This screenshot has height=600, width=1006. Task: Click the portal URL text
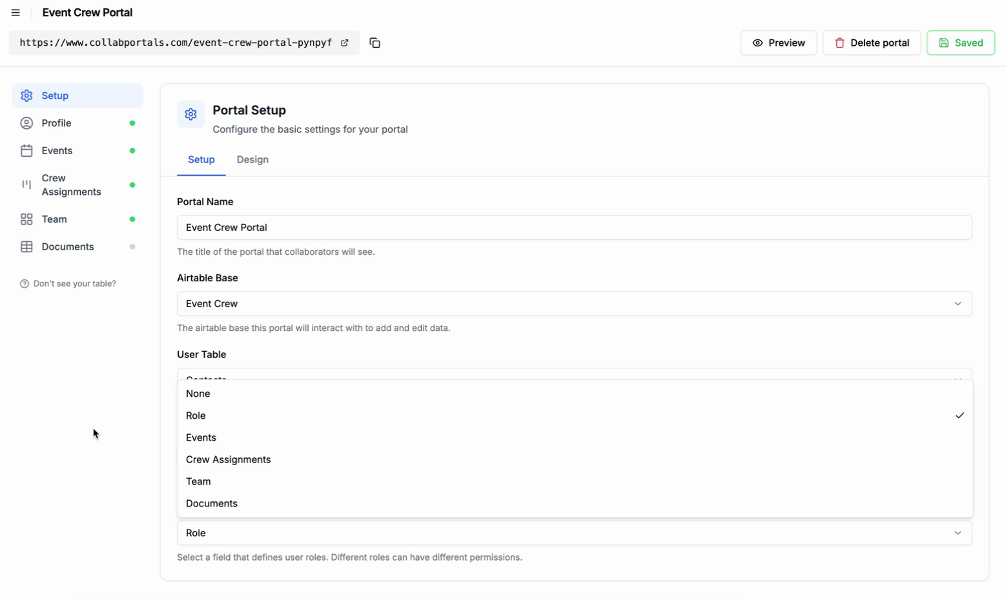pos(176,43)
